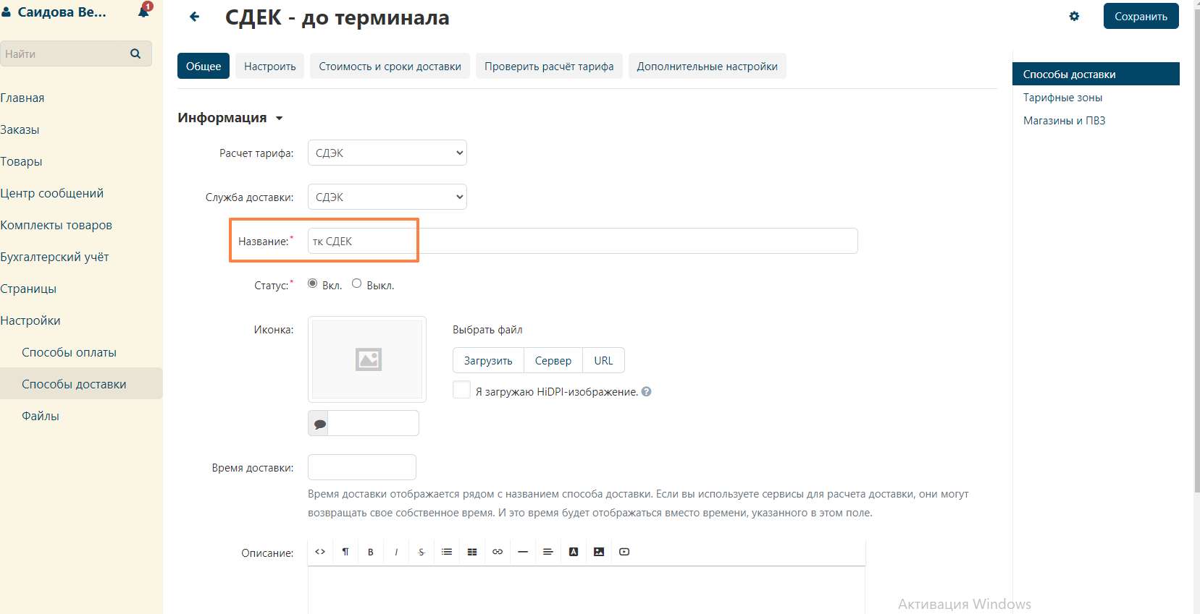Click the icon comment bubble

pos(319,423)
